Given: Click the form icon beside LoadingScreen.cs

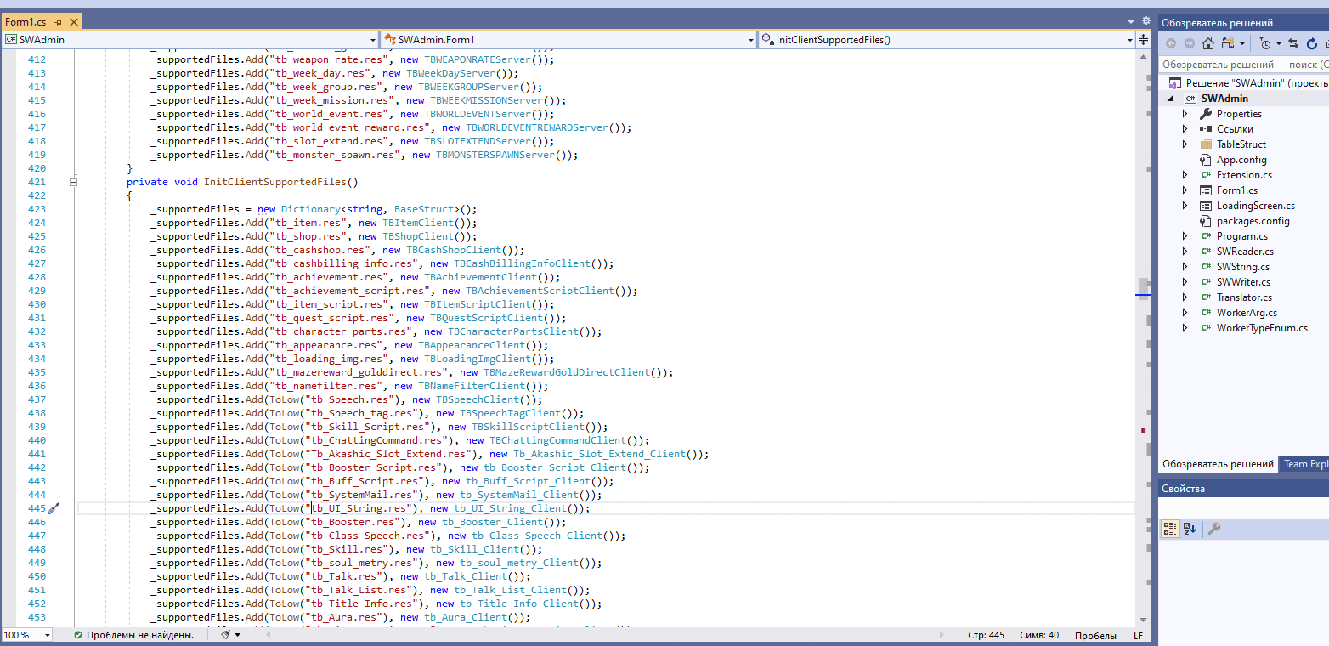Looking at the screenshot, I should click(x=1205, y=206).
